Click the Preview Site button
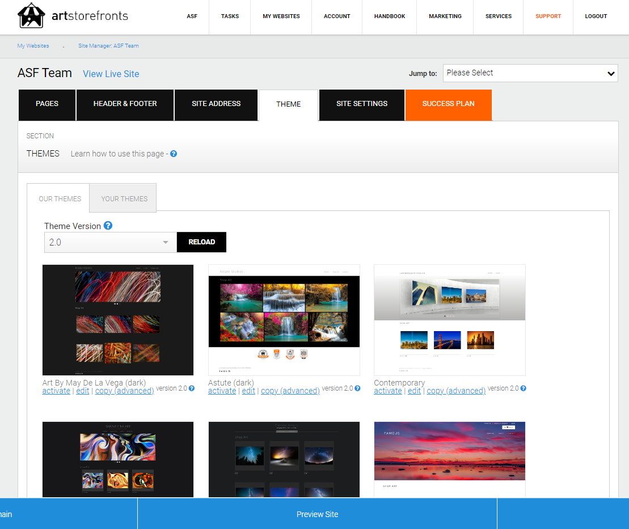The height and width of the screenshot is (529, 629). coord(317,514)
